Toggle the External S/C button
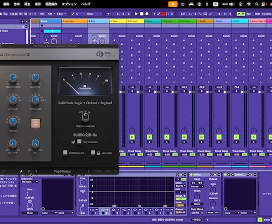The image size is (272, 224). [x=65, y=153]
